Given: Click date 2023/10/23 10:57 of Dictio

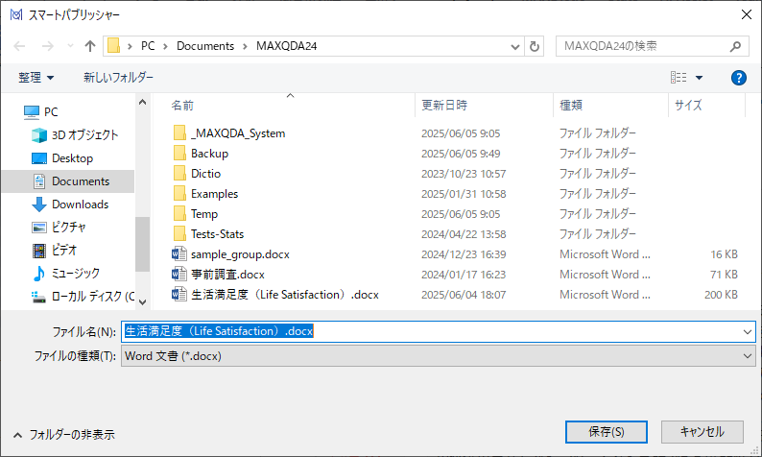Looking at the screenshot, I should pos(464,174).
